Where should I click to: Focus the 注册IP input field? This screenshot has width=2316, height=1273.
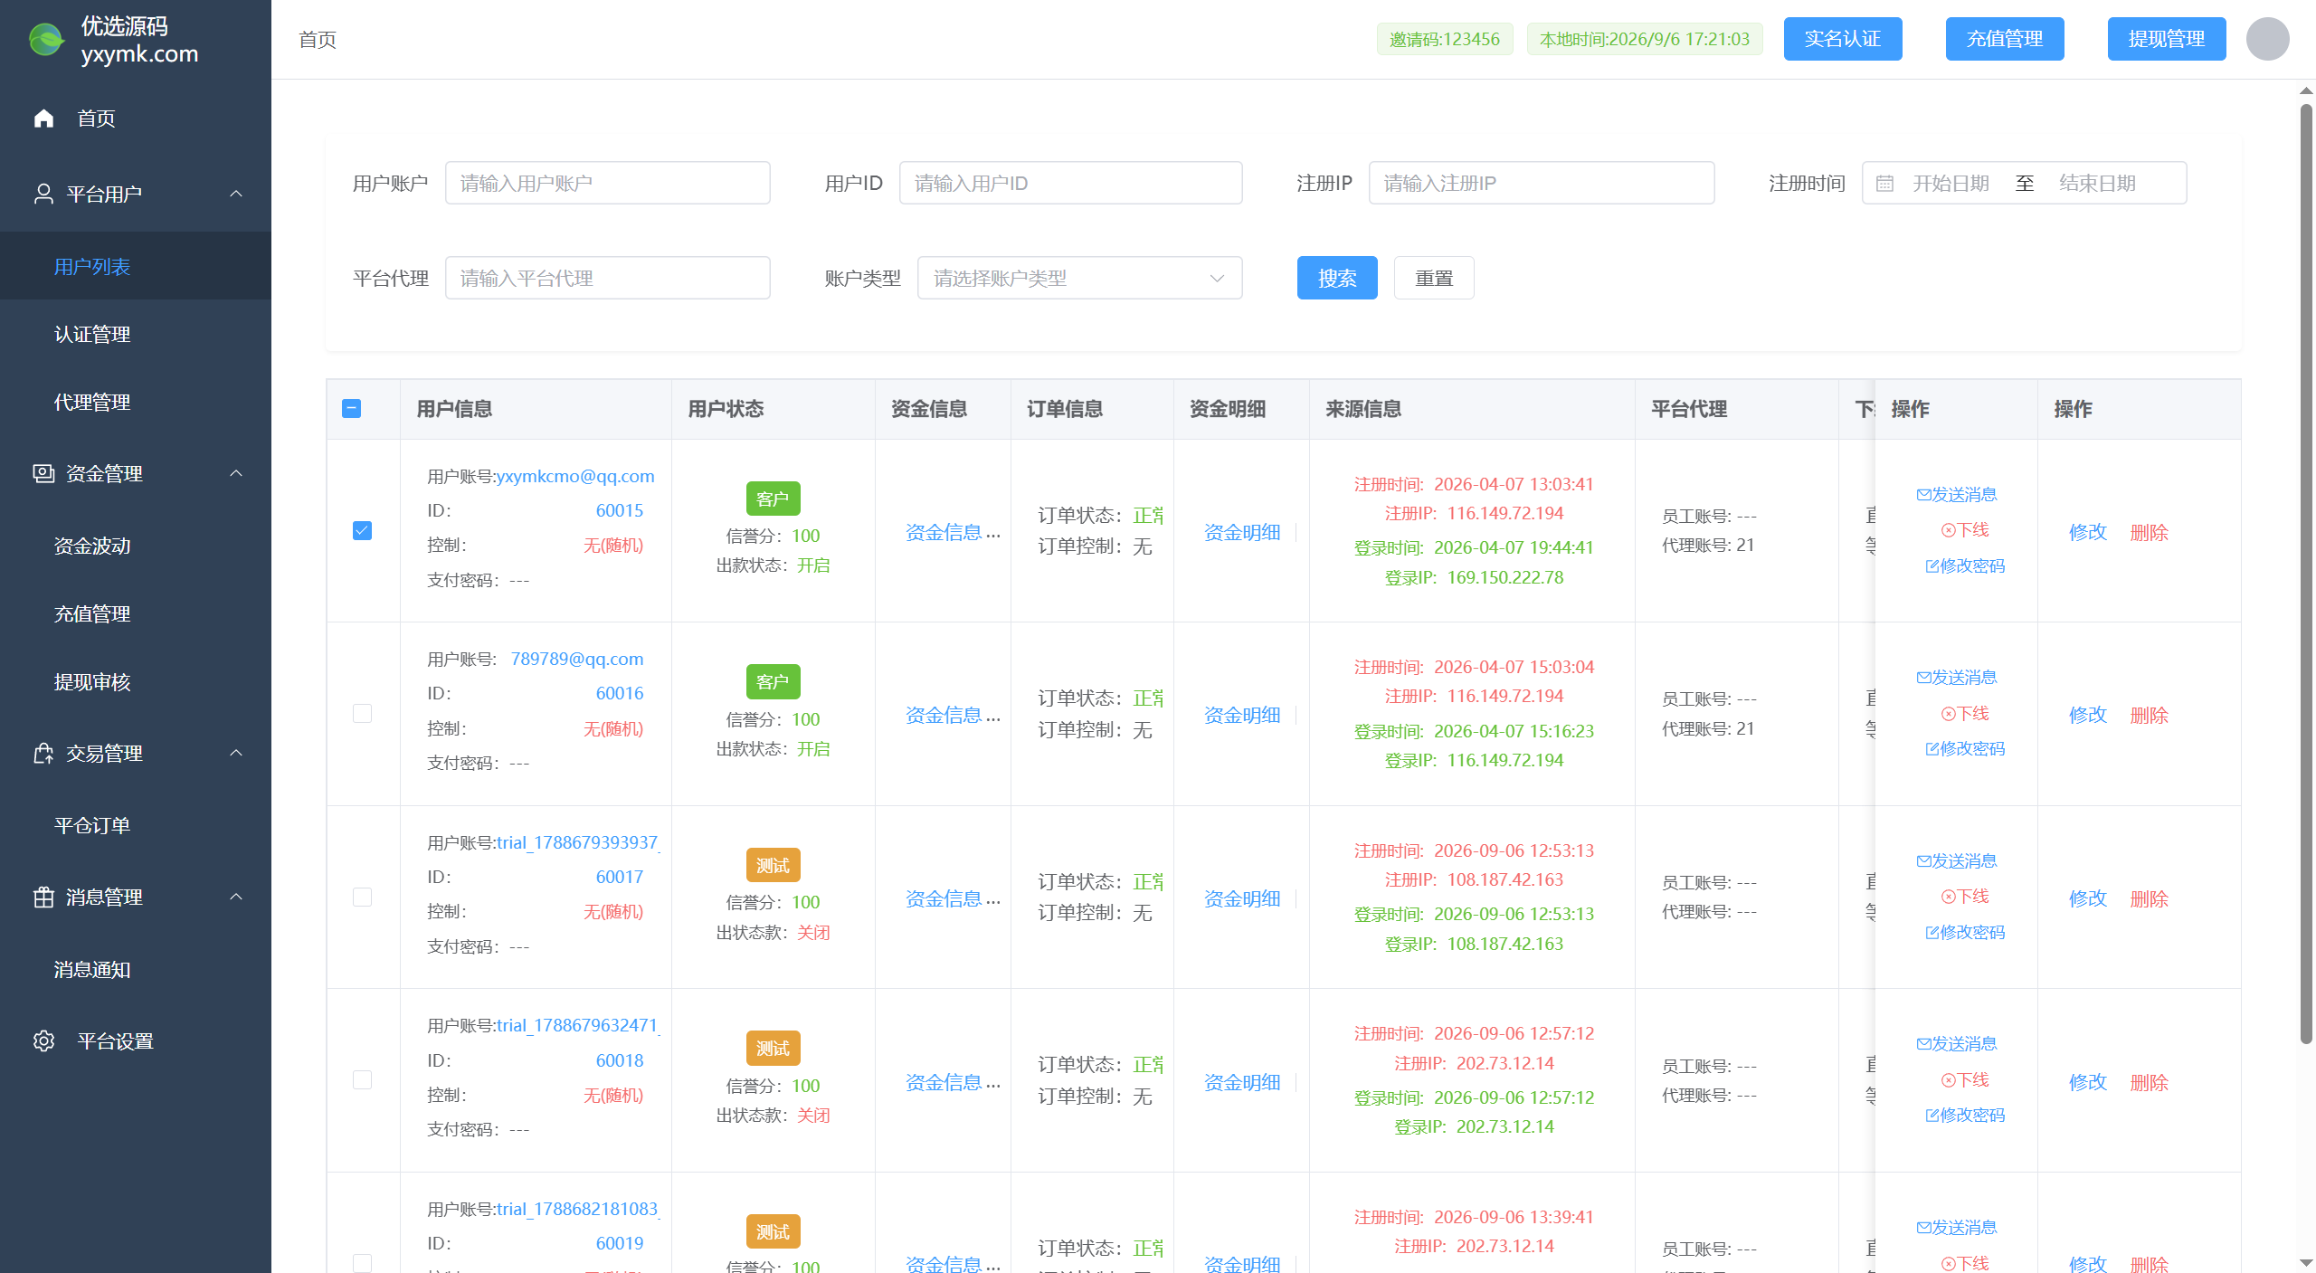tap(1542, 183)
